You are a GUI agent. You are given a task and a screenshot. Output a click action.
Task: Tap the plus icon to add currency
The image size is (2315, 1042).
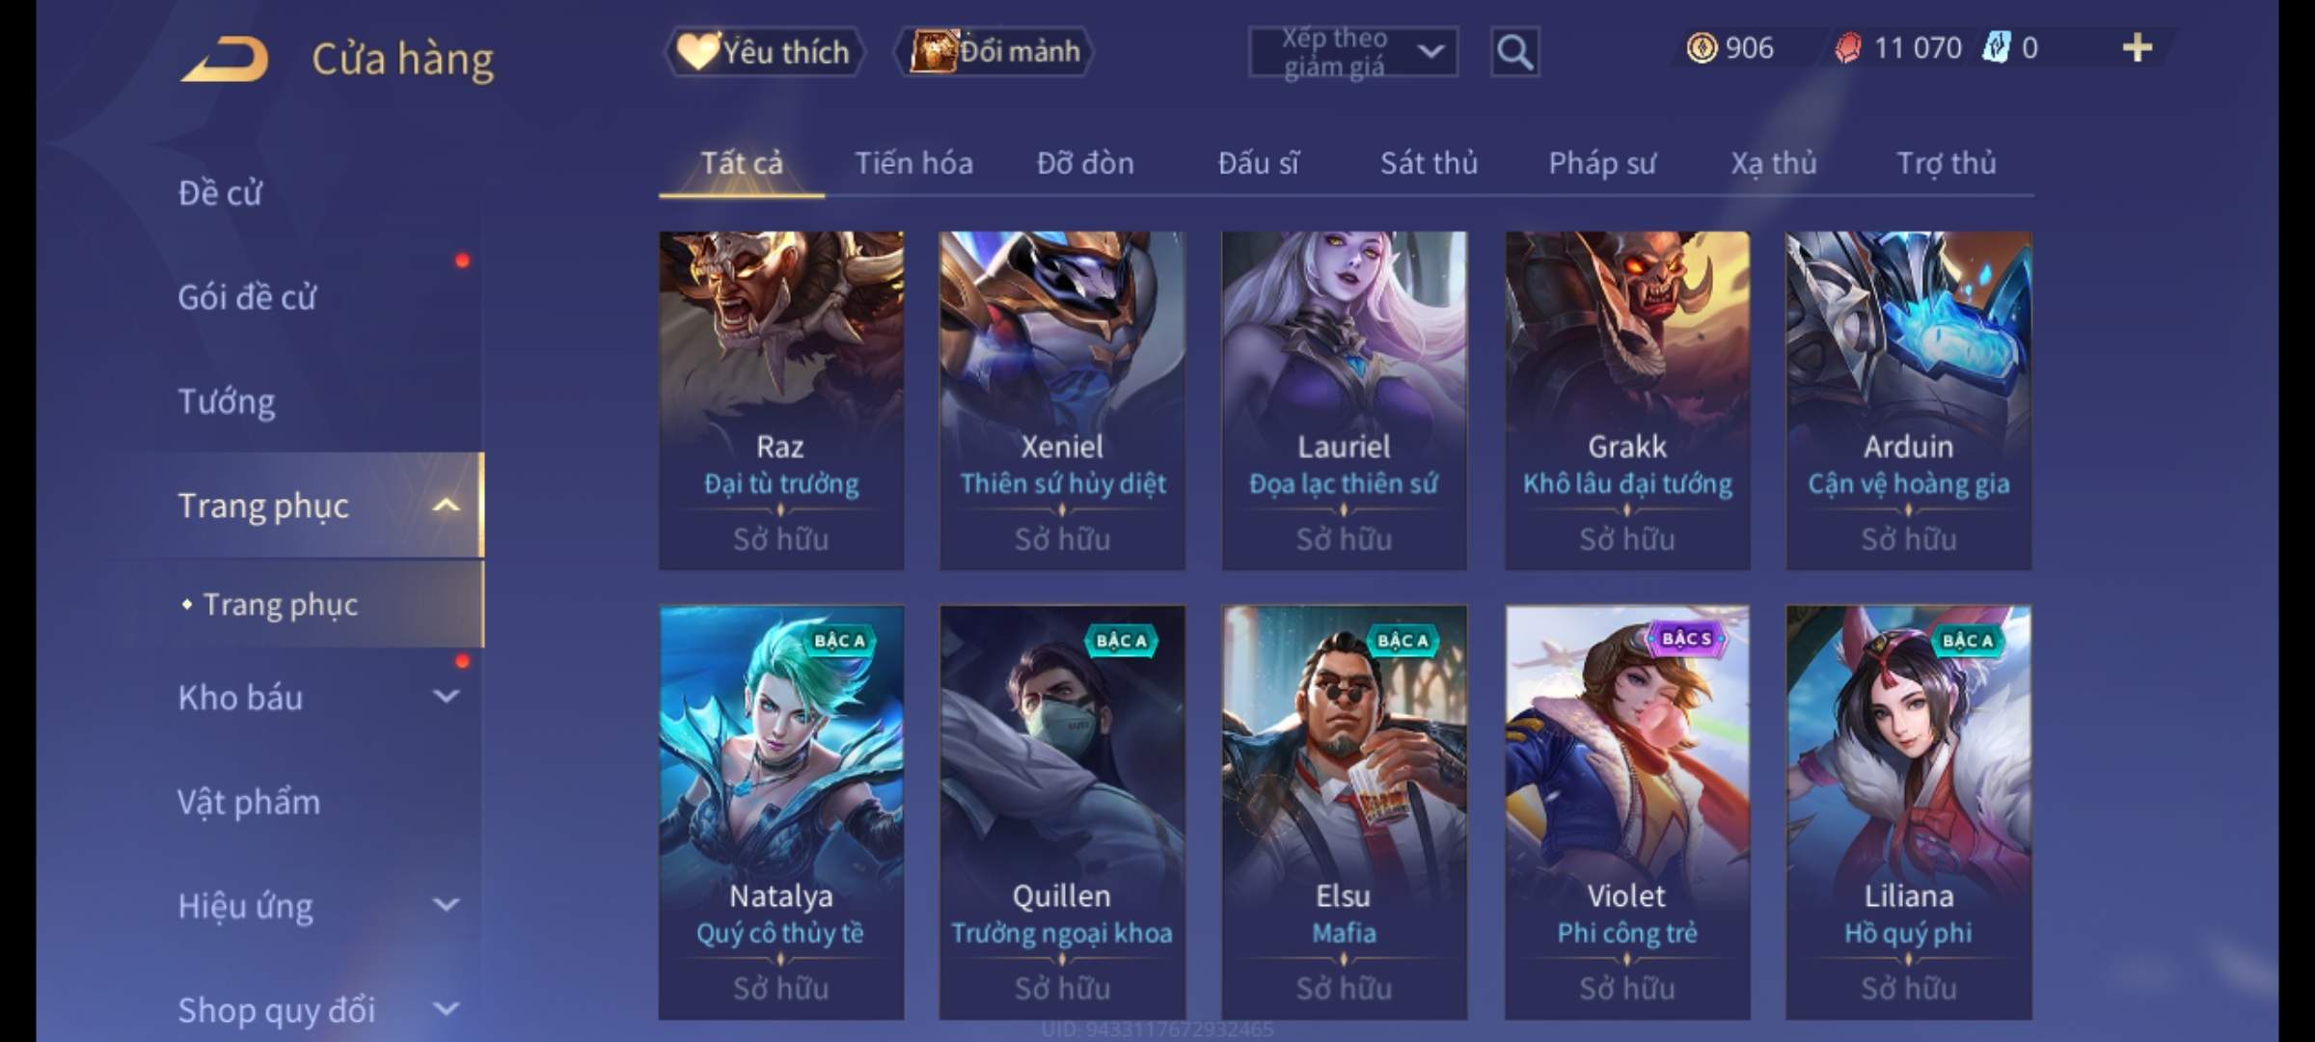point(2138,47)
